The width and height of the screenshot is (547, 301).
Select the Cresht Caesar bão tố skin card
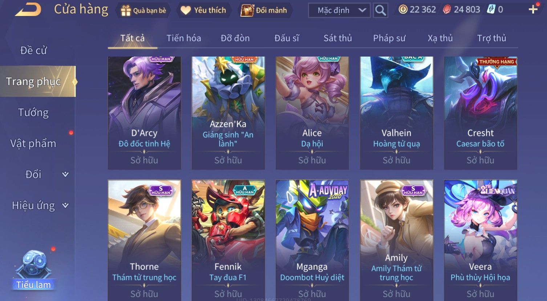point(481,113)
